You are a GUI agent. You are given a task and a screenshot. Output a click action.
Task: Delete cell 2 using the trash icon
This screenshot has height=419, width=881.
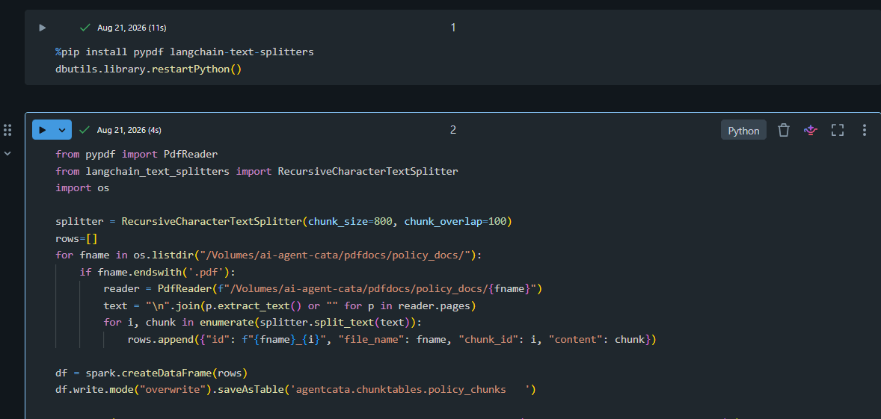783,130
